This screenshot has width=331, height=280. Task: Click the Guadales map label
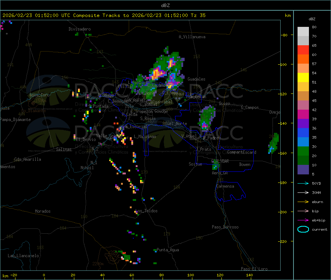(196, 79)
